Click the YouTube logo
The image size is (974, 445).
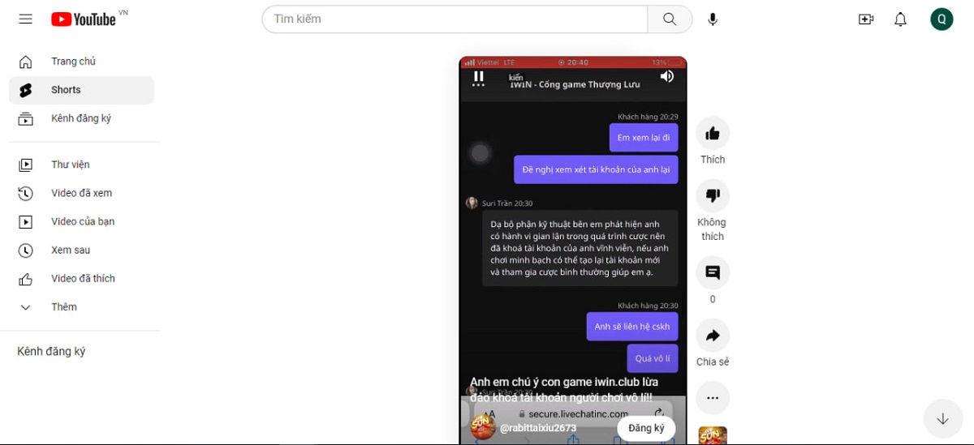click(x=84, y=19)
